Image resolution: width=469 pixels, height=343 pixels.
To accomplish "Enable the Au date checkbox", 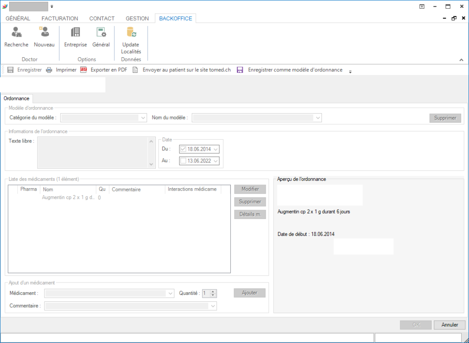I will point(184,161).
